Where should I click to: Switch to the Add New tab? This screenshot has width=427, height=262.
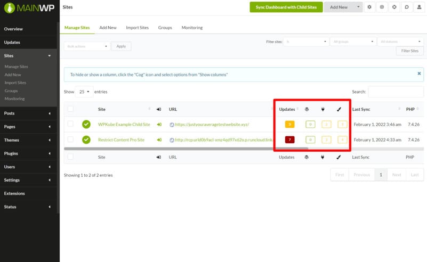108,28
